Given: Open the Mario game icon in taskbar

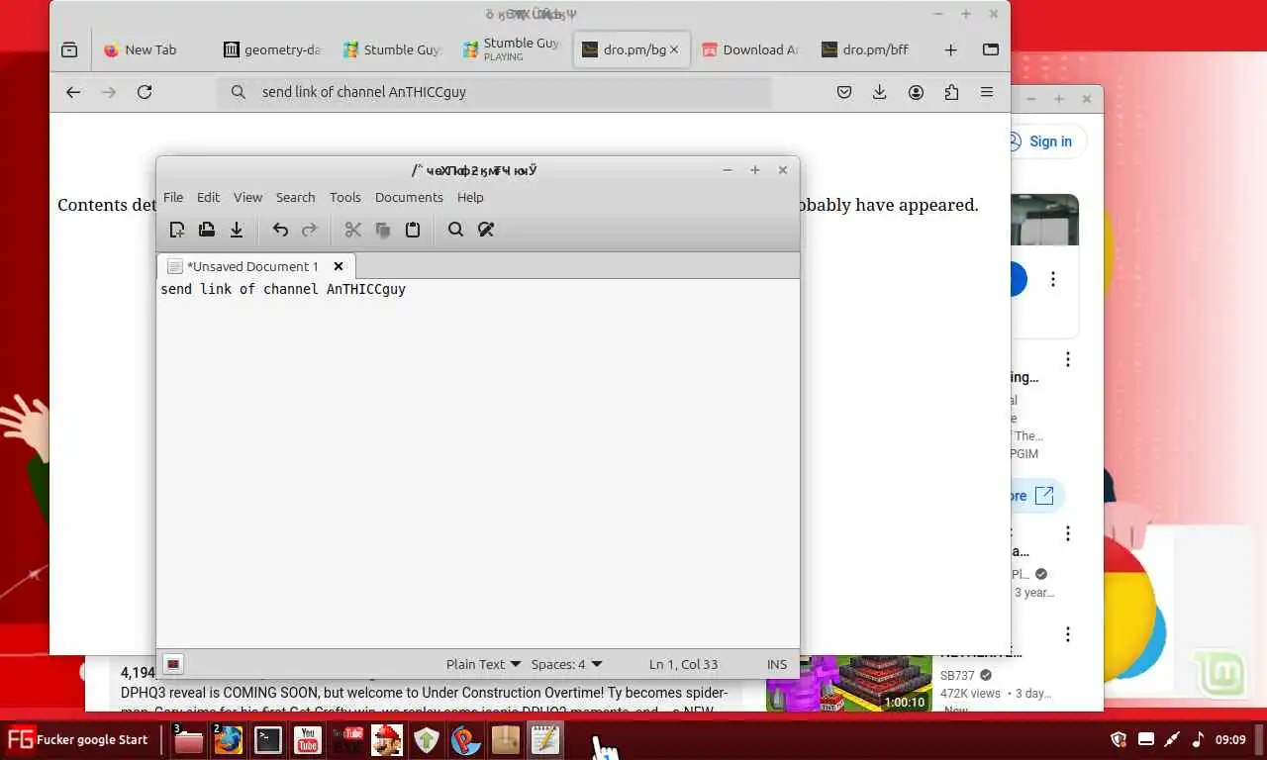Looking at the screenshot, I should coord(387,739).
